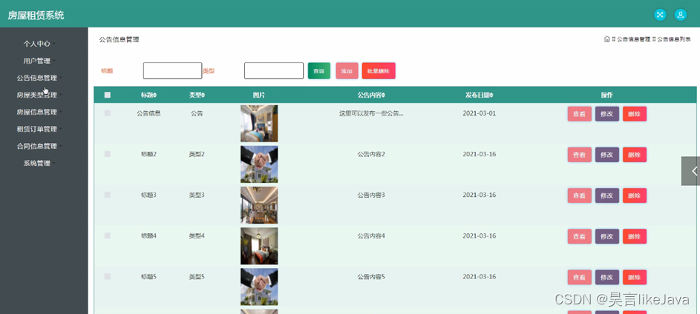Click the 添加 add button
The height and width of the screenshot is (314, 700).
click(347, 71)
